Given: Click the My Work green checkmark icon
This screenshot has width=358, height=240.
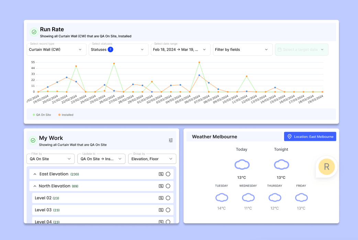Looking at the screenshot, I should pyautogui.click(x=33, y=140).
